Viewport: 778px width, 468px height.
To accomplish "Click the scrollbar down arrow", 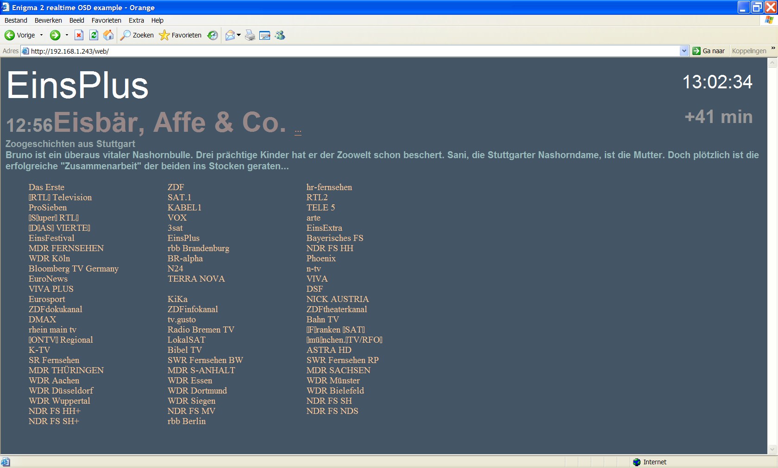I will (772, 449).
